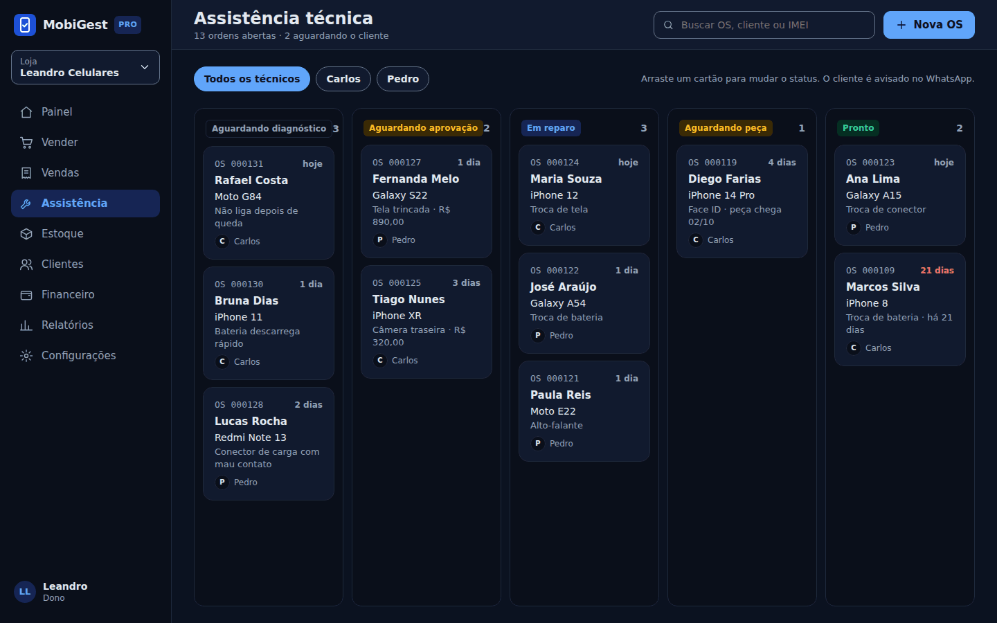The width and height of the screenshot is (997, 623).
Task: Click the Vendas receipt icon
Action: click(26, 173)
